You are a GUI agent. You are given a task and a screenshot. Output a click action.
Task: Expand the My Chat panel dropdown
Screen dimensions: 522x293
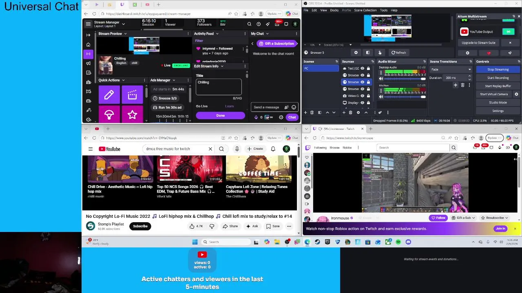pyautogui.click(x=267, y=34)
